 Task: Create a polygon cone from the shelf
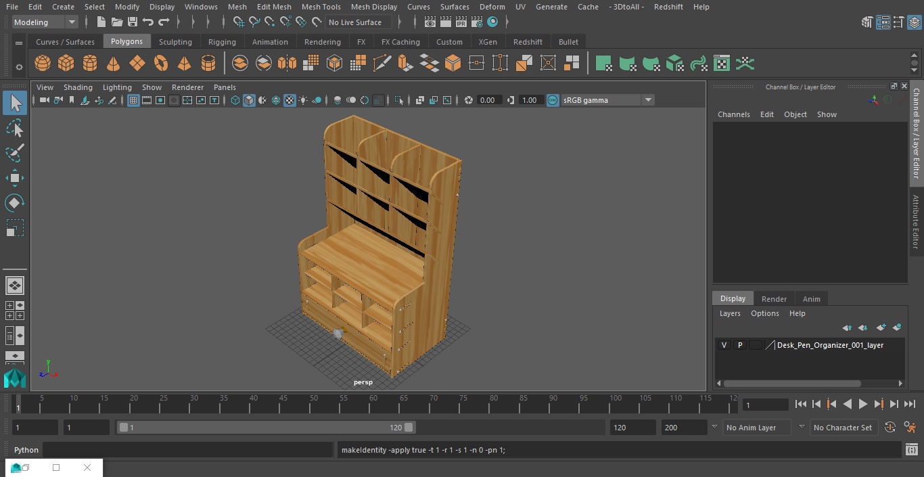click(114, 64)
